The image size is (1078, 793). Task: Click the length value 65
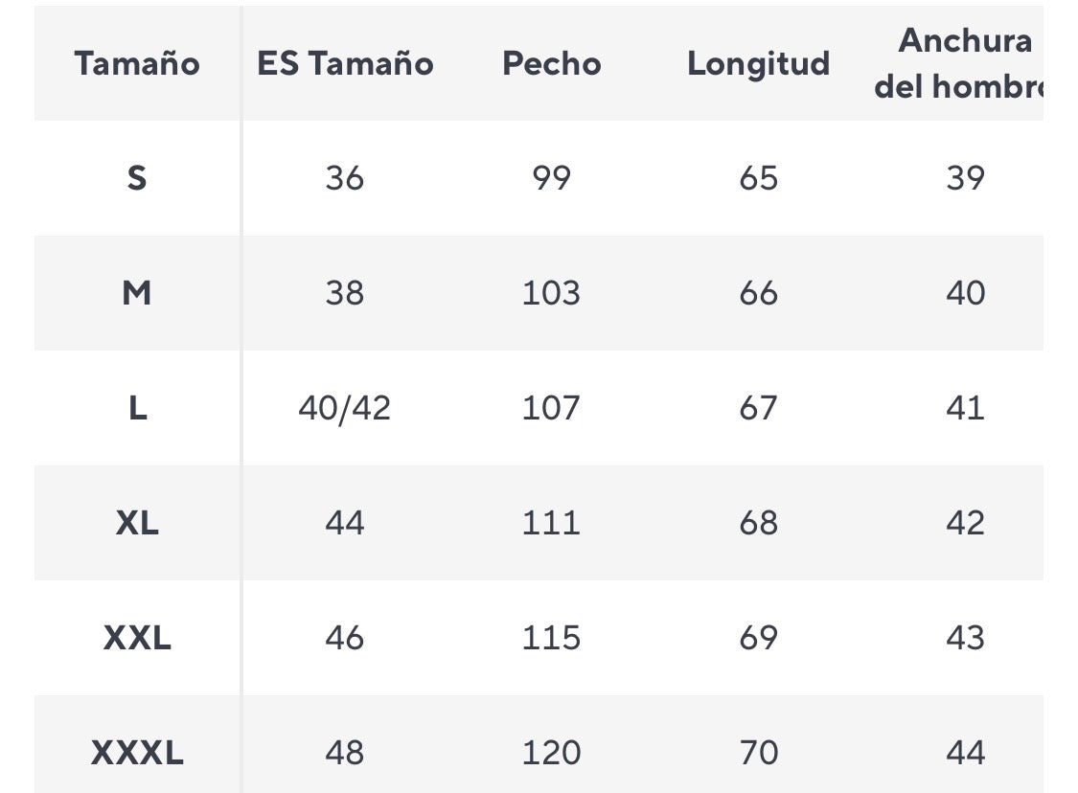pyautogui.click(x=758, y=178)
